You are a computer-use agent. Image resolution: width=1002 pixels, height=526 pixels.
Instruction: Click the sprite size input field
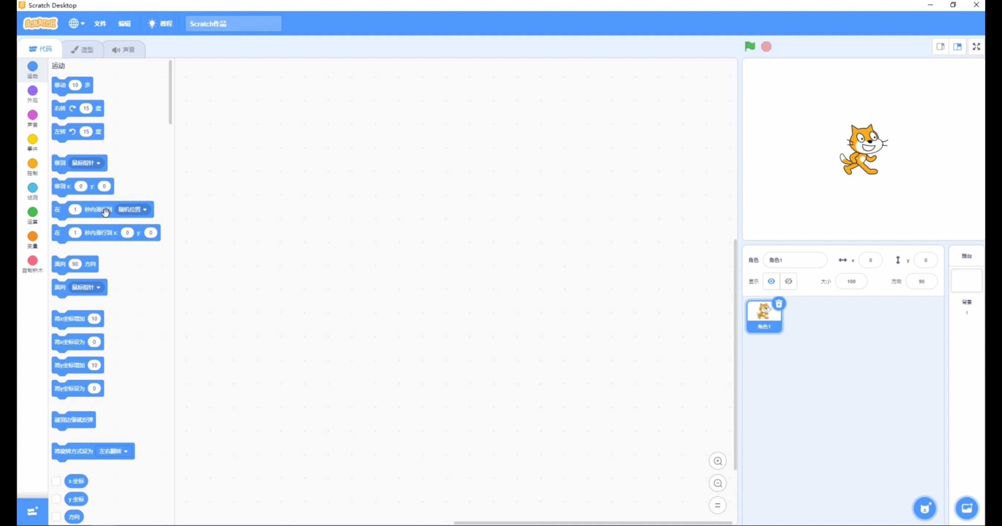[851, 281]
